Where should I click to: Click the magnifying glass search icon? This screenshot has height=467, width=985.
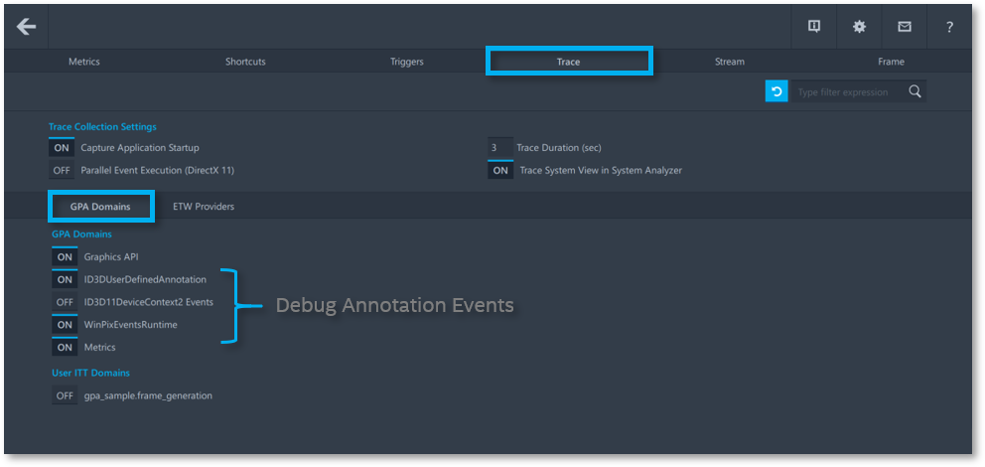pyautogui.click(x=915, y=91)
